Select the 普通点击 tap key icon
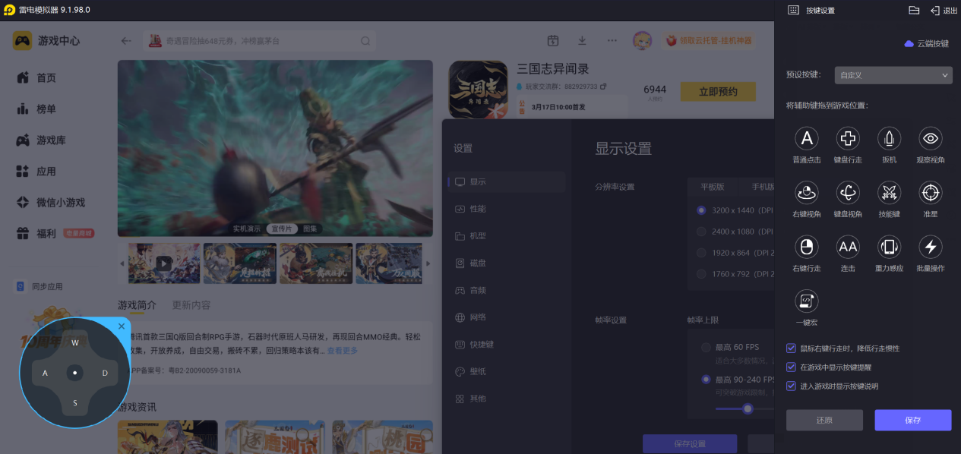This screenshot has width=961, height=454. [807, 138]
